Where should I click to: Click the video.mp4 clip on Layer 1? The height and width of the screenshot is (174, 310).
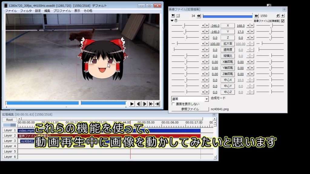pyautogui.click(x=26, y=130)
